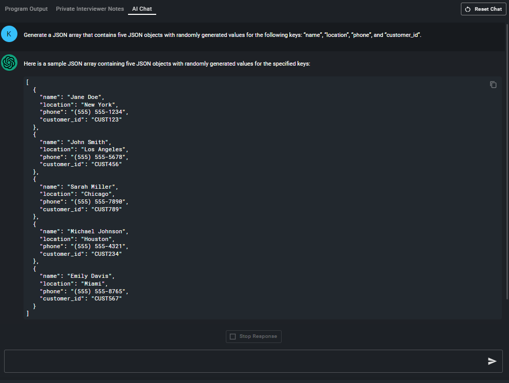The width and height of the screenshot is (509, 383).
Task: Click the "John Smith" name line
Action: [75, 142]
